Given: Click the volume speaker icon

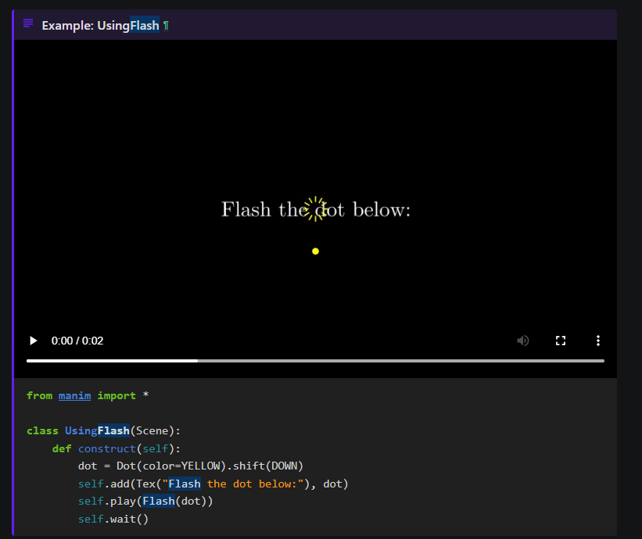Looking at the screenshot, I should click(x=523, y=341).
